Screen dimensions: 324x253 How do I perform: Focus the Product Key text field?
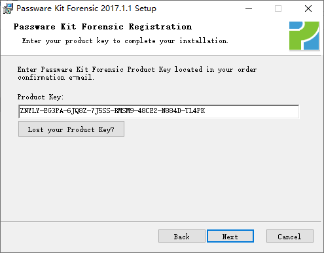click(159, 111)
